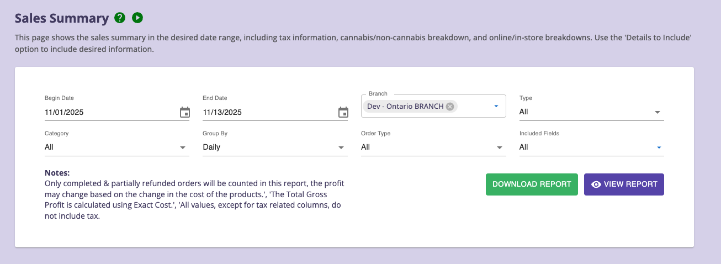
Task: Open the Begin Date calendar picker icon
Action: pyautogui.click(x=185, y=113)
